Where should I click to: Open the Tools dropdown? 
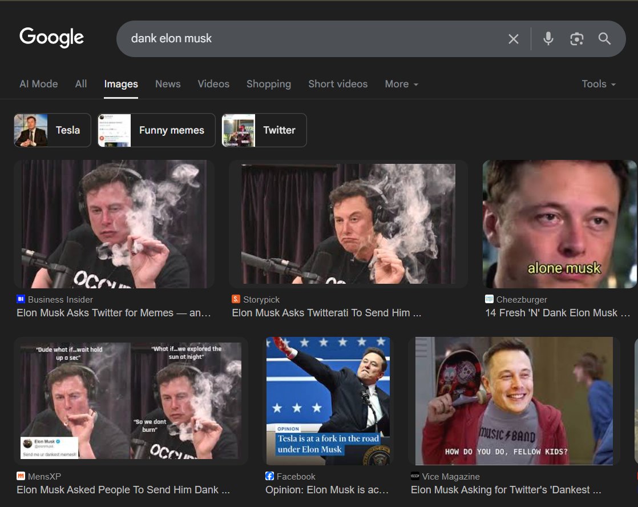click(x=597, y=84)
